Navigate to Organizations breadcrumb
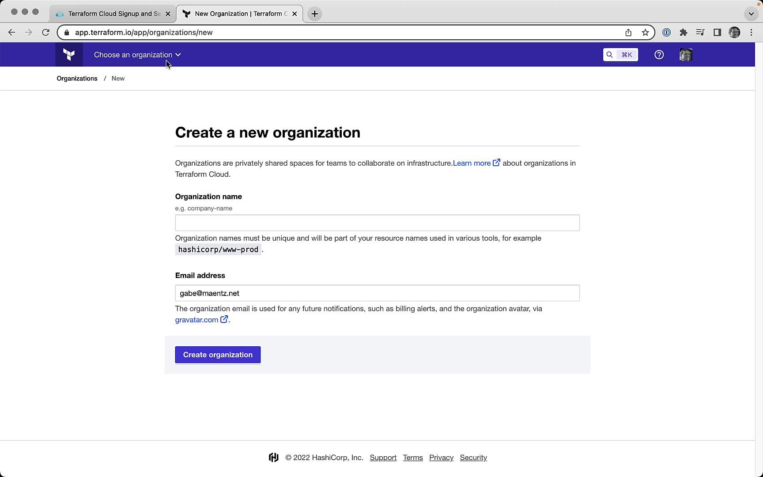 click(77, 78)
